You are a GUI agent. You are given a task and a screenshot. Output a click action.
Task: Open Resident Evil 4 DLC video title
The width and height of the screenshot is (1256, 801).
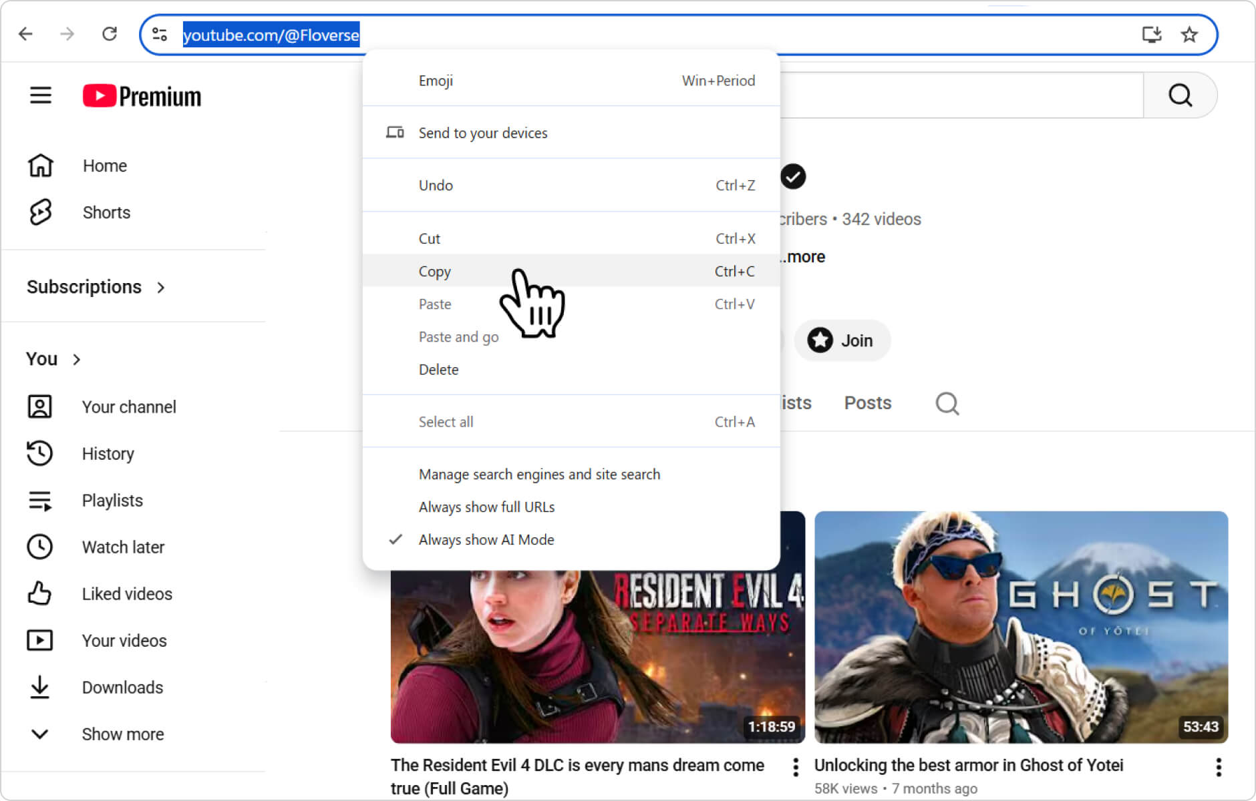(577, 776)
